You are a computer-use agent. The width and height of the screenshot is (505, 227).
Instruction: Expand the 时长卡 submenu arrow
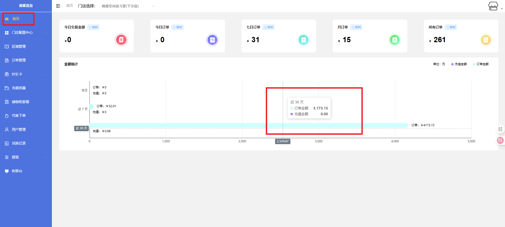click(x=45, y=74)
